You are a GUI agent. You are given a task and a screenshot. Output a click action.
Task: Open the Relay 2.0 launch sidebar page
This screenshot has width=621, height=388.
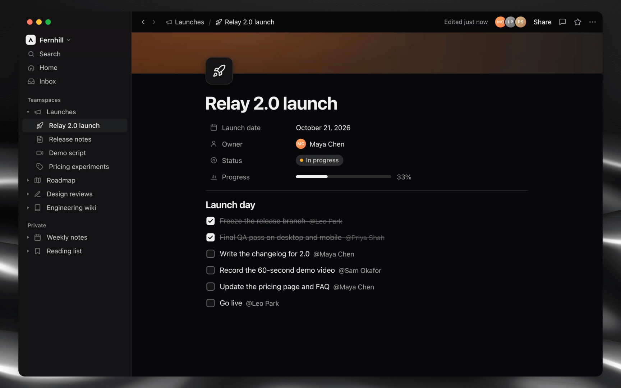click(75, 125)
